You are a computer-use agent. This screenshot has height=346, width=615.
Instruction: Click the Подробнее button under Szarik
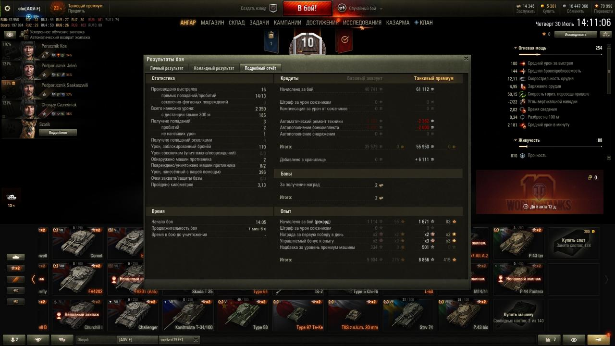[x=57, y=133]
